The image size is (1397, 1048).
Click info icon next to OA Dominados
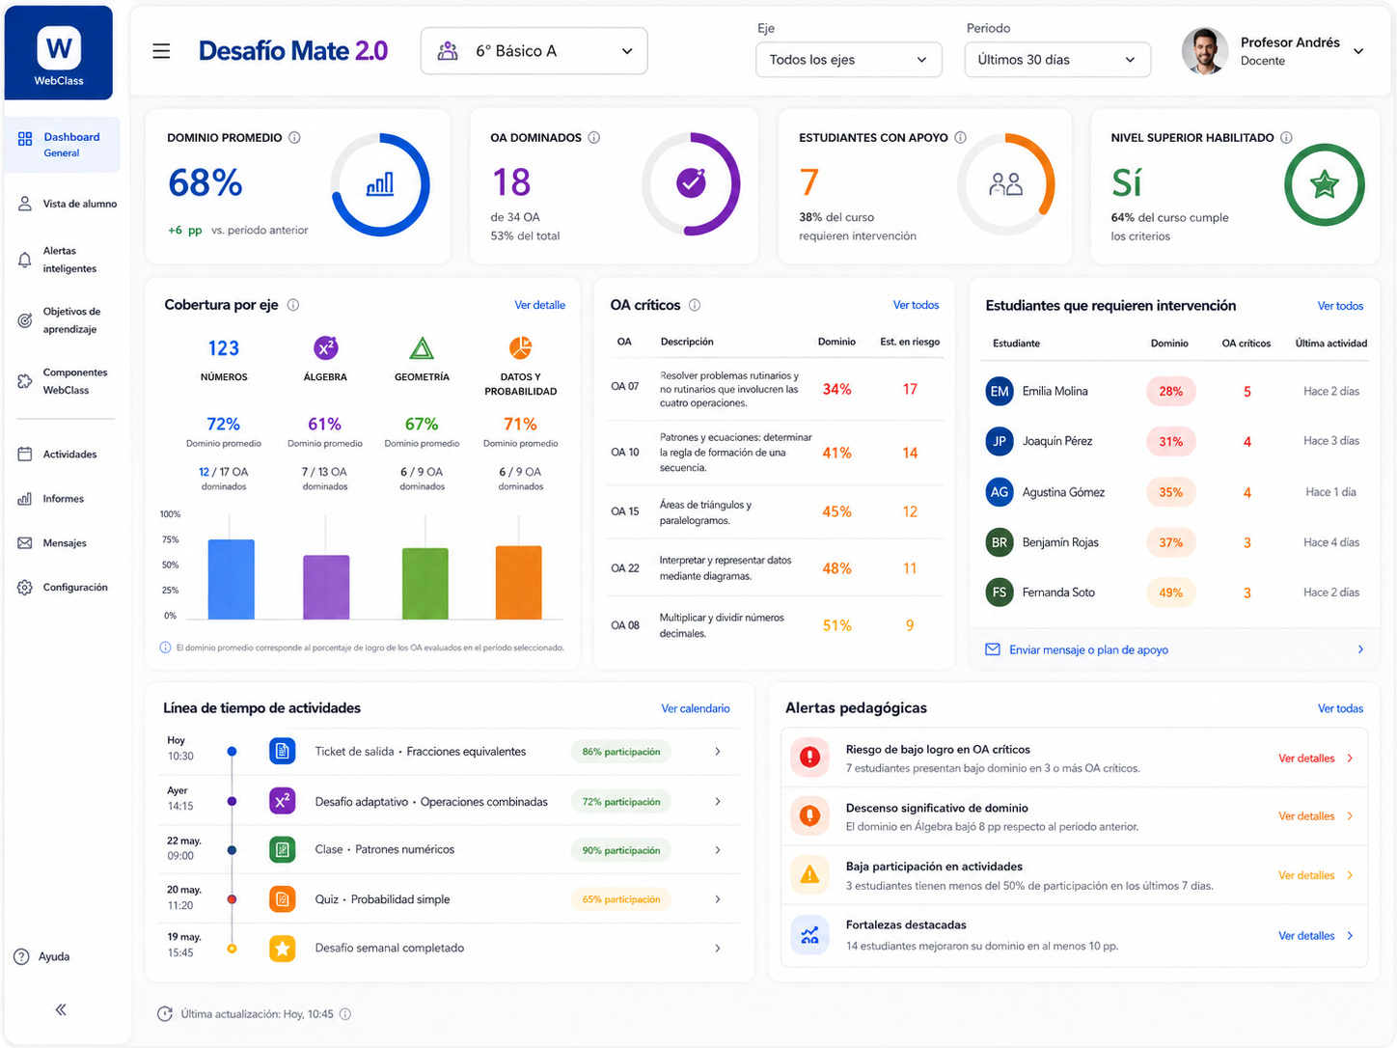click(x=594, y=138)
